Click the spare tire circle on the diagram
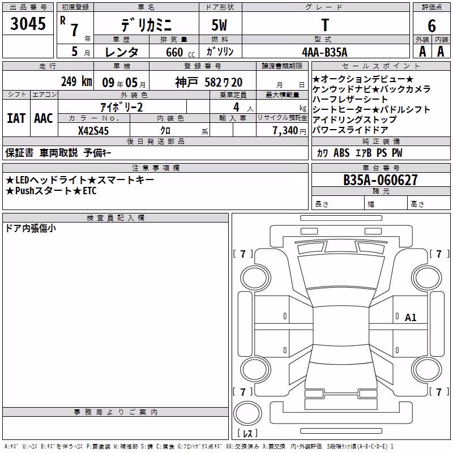The image size is (453, 453). (x=247, y=413)
